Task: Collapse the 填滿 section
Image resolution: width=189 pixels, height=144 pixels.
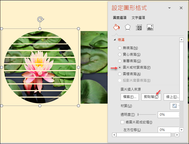Action: click(115, 40)
